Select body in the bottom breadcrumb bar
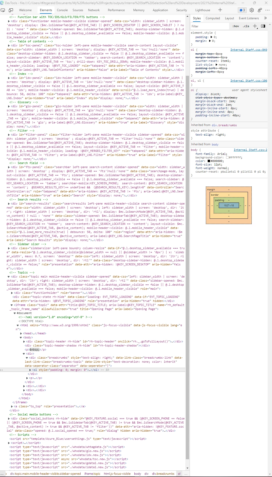Viewport: 272px width, 477px height. click(x=137, y=474)
